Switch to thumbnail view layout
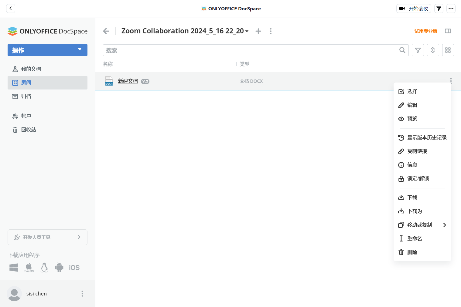 coord(448,50)
